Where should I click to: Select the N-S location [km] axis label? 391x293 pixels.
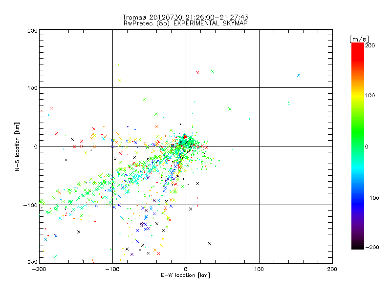pos(18,146)
